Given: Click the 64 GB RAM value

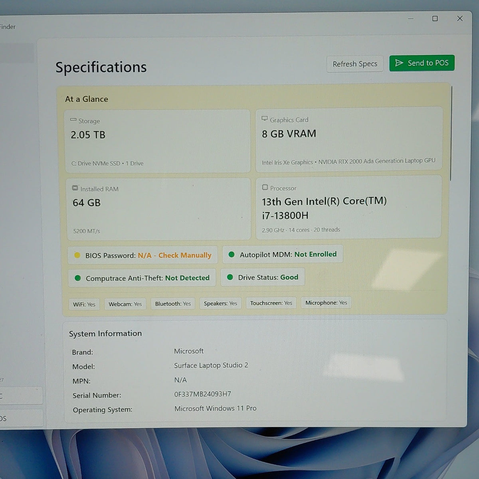Looking at the screenshot, I should (x=87, y=203).
